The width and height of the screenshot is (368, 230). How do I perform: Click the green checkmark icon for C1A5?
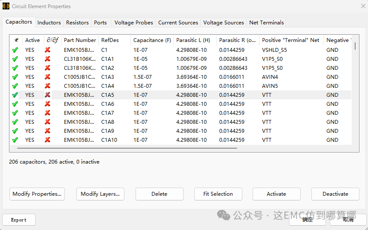[15, 95]
